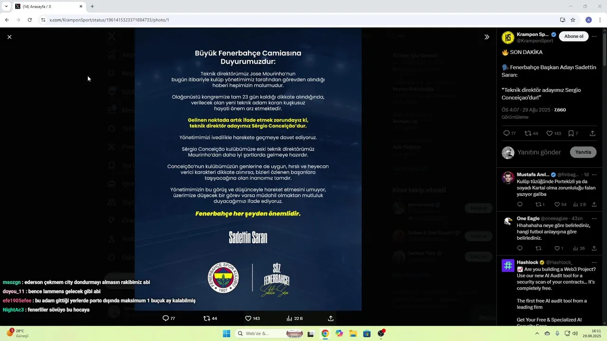The height and width of the screenshot is (341, 607).
Task: Open more options for Krampon Sport post
Action: coord(594,36)
